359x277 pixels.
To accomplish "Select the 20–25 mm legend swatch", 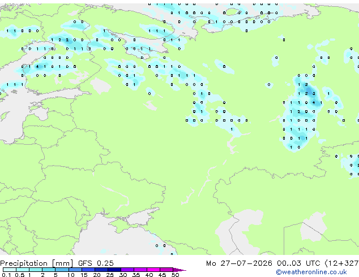I will pyautogui.click(x=101, y=270).
